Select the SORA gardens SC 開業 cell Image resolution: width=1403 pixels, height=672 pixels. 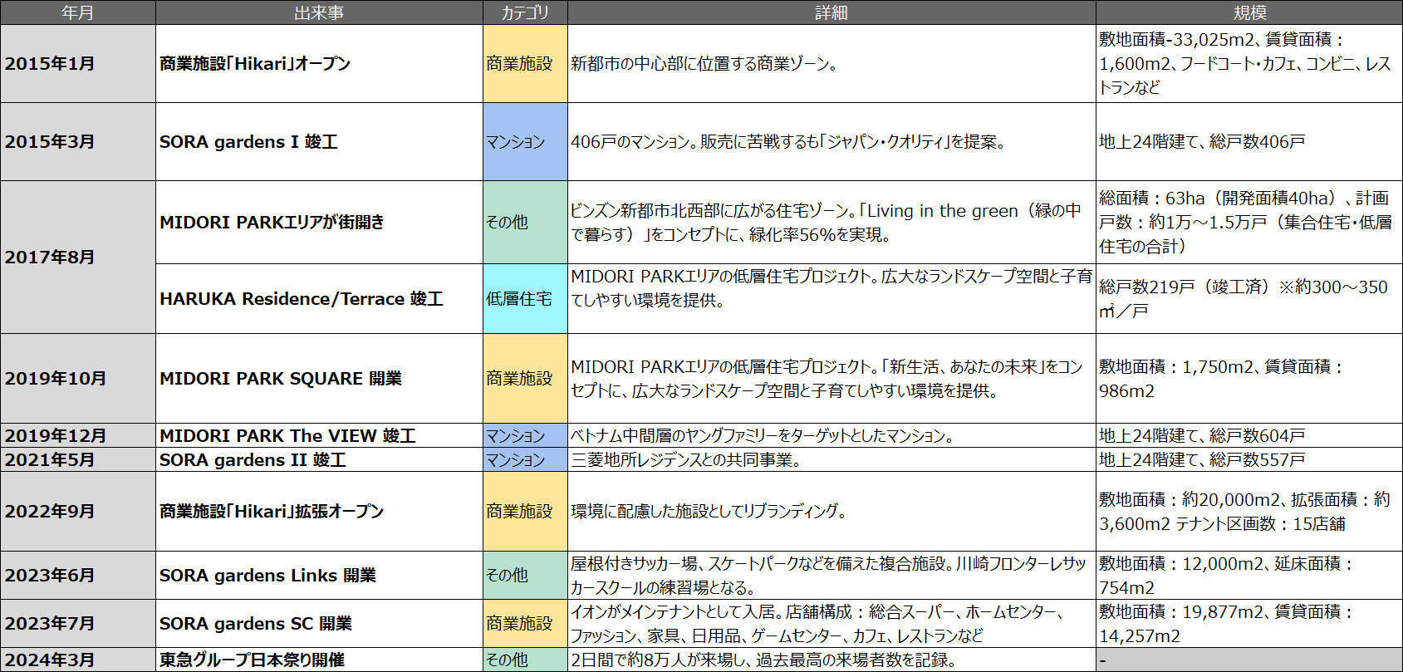coord(319,624)
